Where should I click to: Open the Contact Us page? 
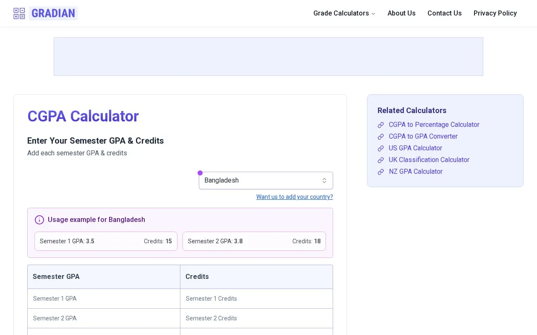(444, 13)
